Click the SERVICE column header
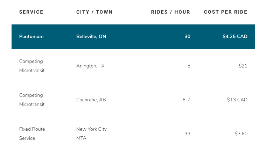 (x=31, y=12)
